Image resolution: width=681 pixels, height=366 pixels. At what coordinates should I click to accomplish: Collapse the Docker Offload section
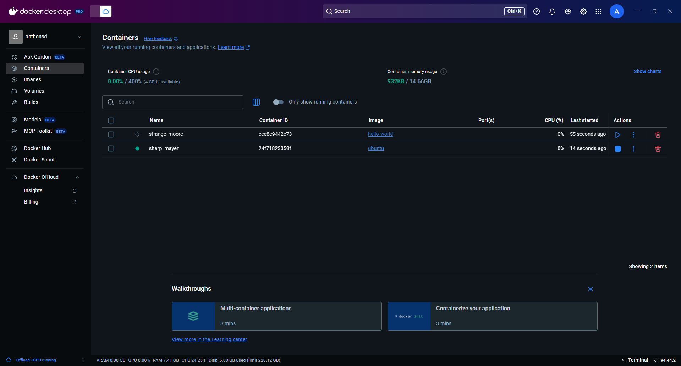pyautogui.click(x=77, y=177)
